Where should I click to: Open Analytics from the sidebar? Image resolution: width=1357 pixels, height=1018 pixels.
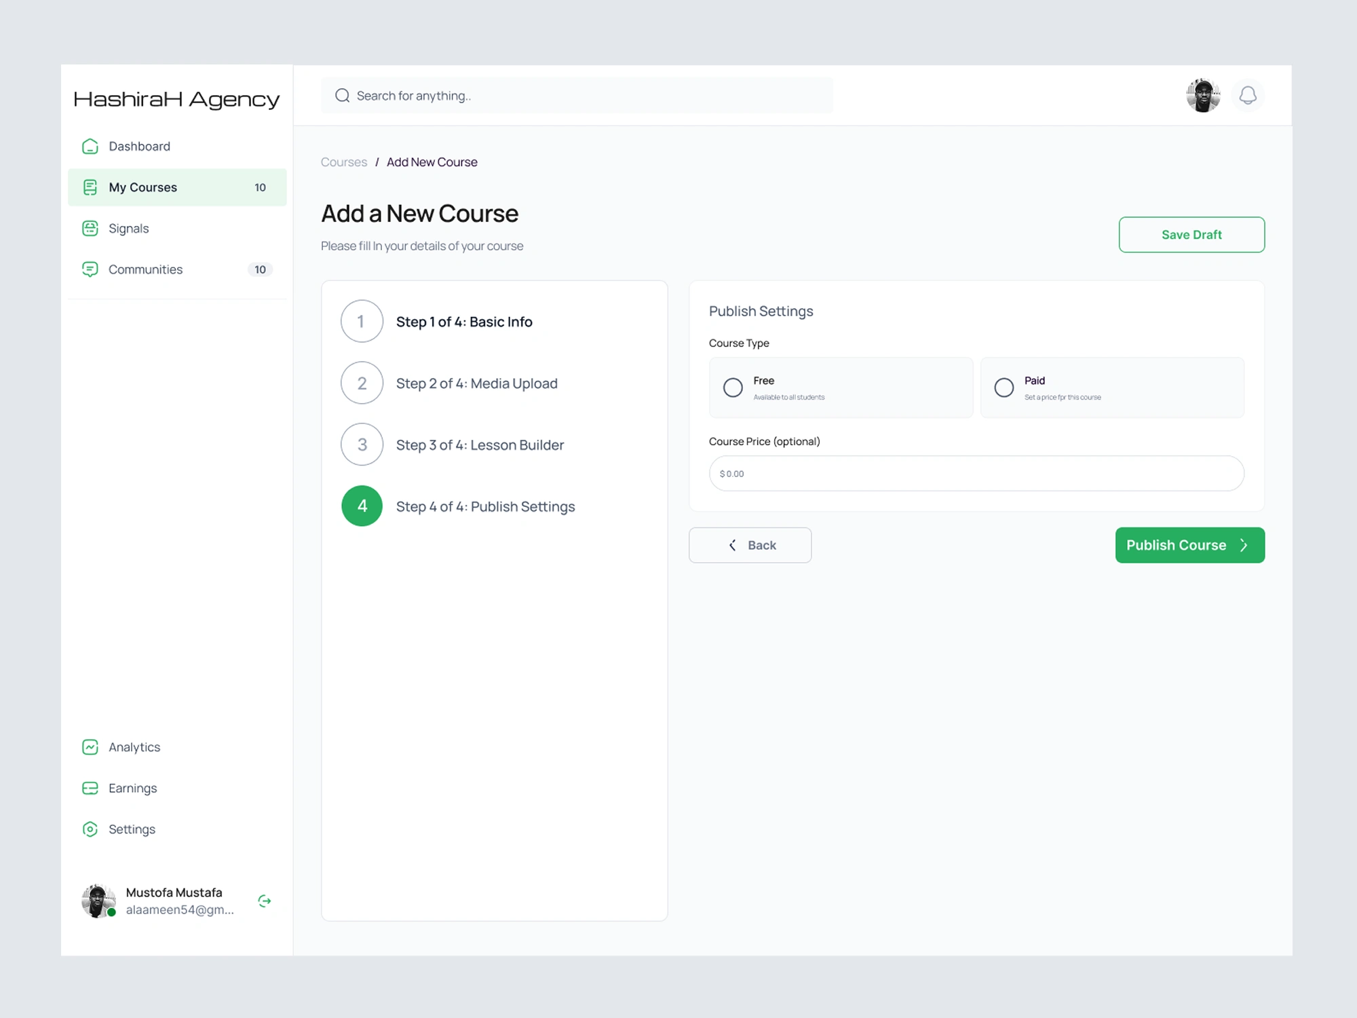coord(134,747)
